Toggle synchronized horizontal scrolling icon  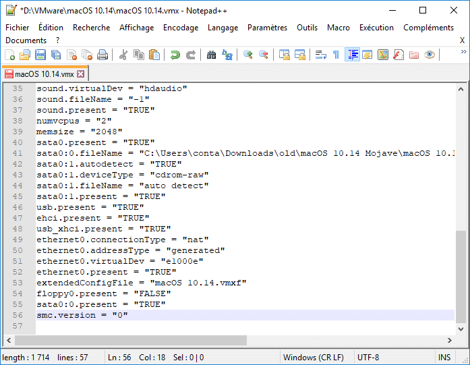[x=300, y=55]
